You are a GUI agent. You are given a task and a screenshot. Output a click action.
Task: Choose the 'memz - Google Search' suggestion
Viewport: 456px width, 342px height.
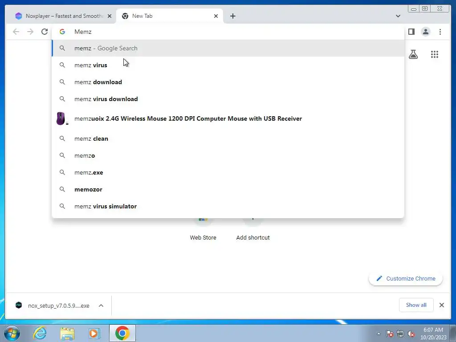[228, 48]
